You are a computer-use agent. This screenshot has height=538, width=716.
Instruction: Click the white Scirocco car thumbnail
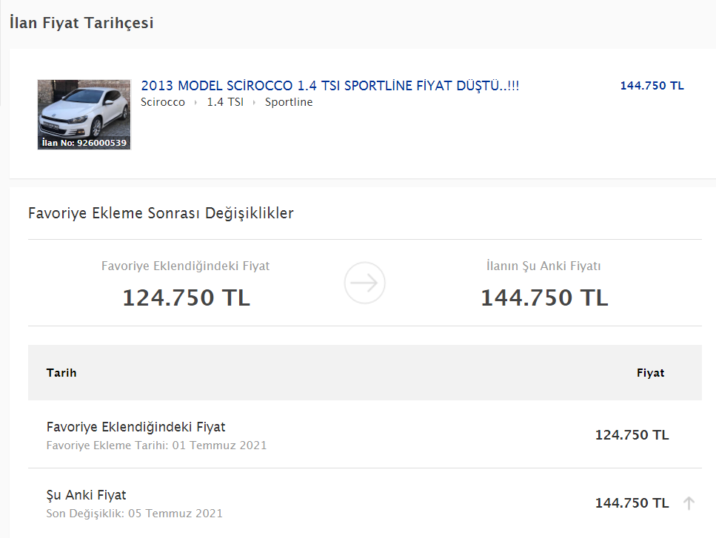[84, 110]
